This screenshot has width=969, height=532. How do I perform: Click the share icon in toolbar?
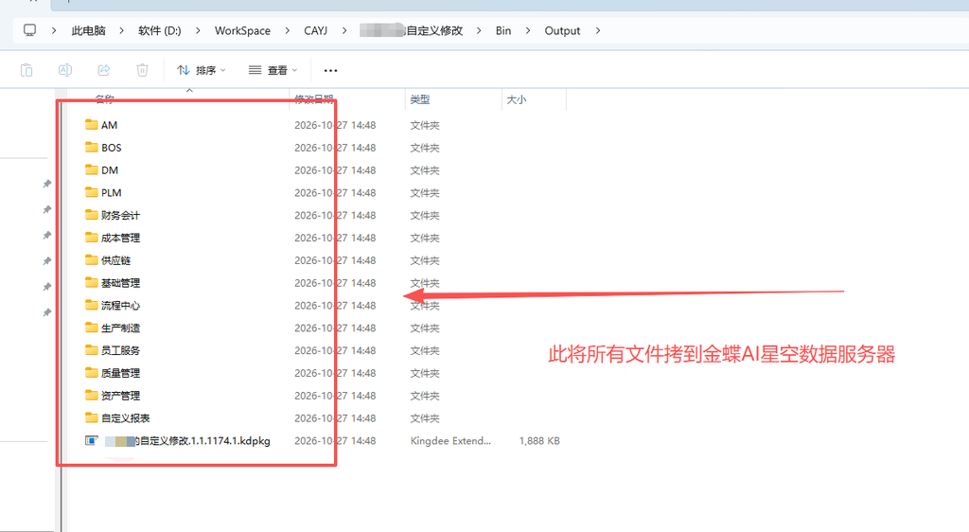pyautogui.click(x=104, y=70)
